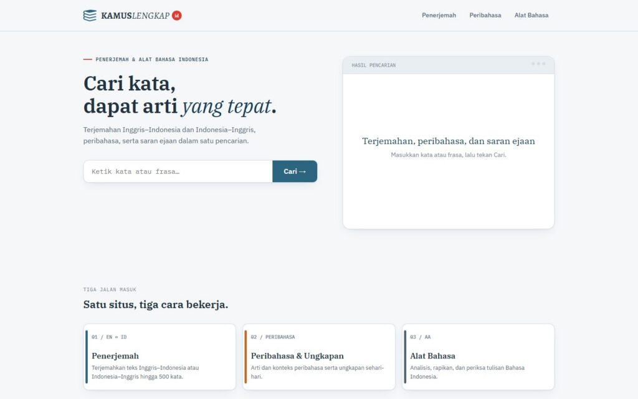This screenshot has width=638, height=399.
Task: Click the "Cari kata," headline text
Action: (x=130, y=84)
